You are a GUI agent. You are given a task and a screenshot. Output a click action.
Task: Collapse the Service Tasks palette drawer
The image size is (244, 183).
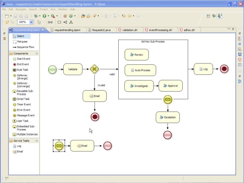point(21,141)
